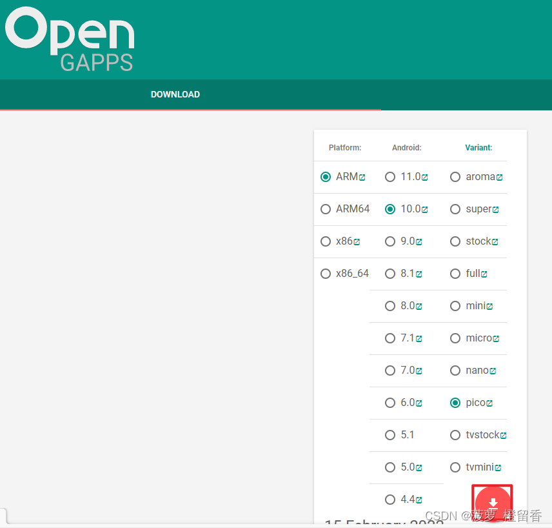
Task: Open the 5.0 external link icon
Action: (419, 468)
